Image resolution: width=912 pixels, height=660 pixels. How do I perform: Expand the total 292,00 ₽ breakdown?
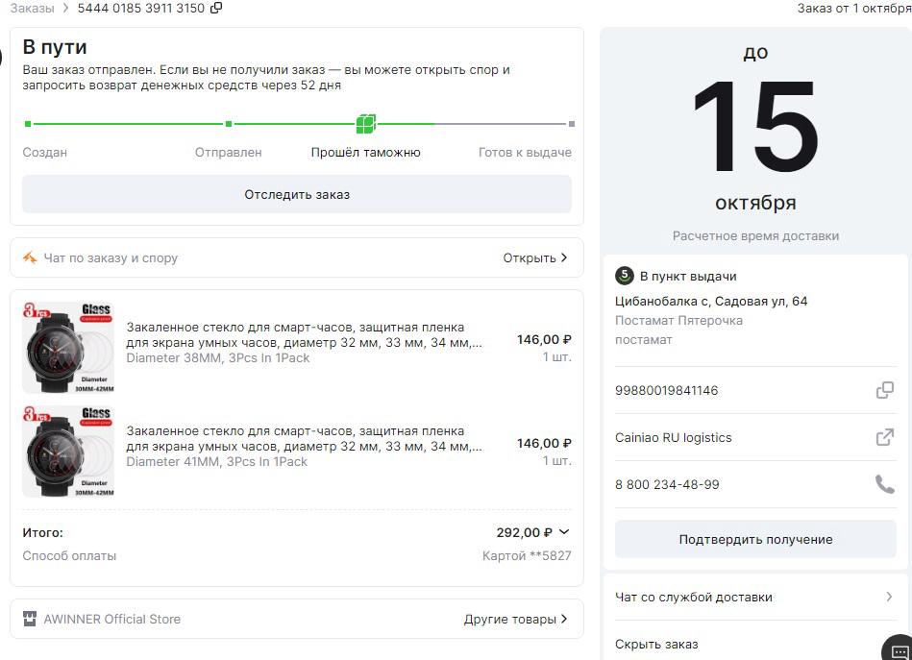[x=564, y=532]
